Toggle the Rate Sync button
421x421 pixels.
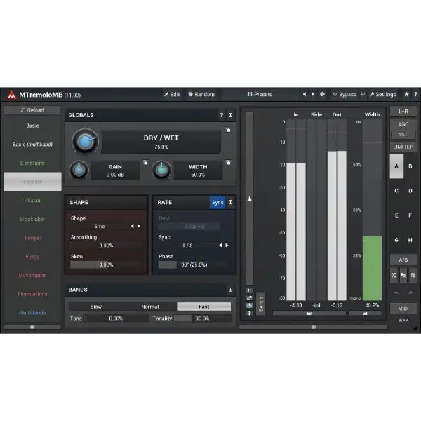(218, 202)
